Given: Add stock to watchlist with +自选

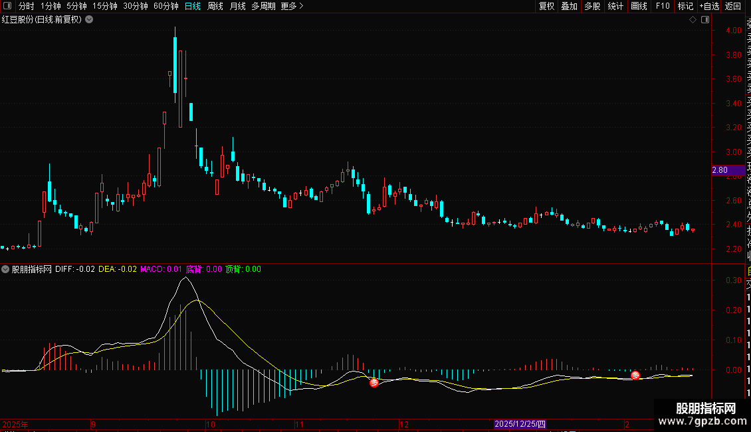Looking at the screenshot, I should [x=709, y=6].
